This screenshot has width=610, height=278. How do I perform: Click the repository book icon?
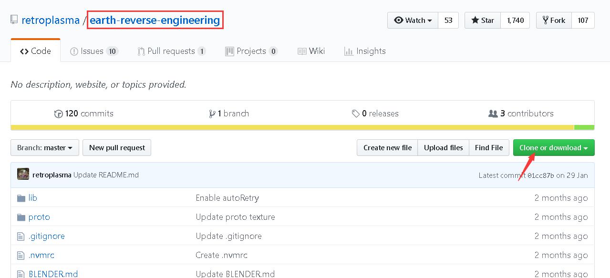[x=14, y=20]
